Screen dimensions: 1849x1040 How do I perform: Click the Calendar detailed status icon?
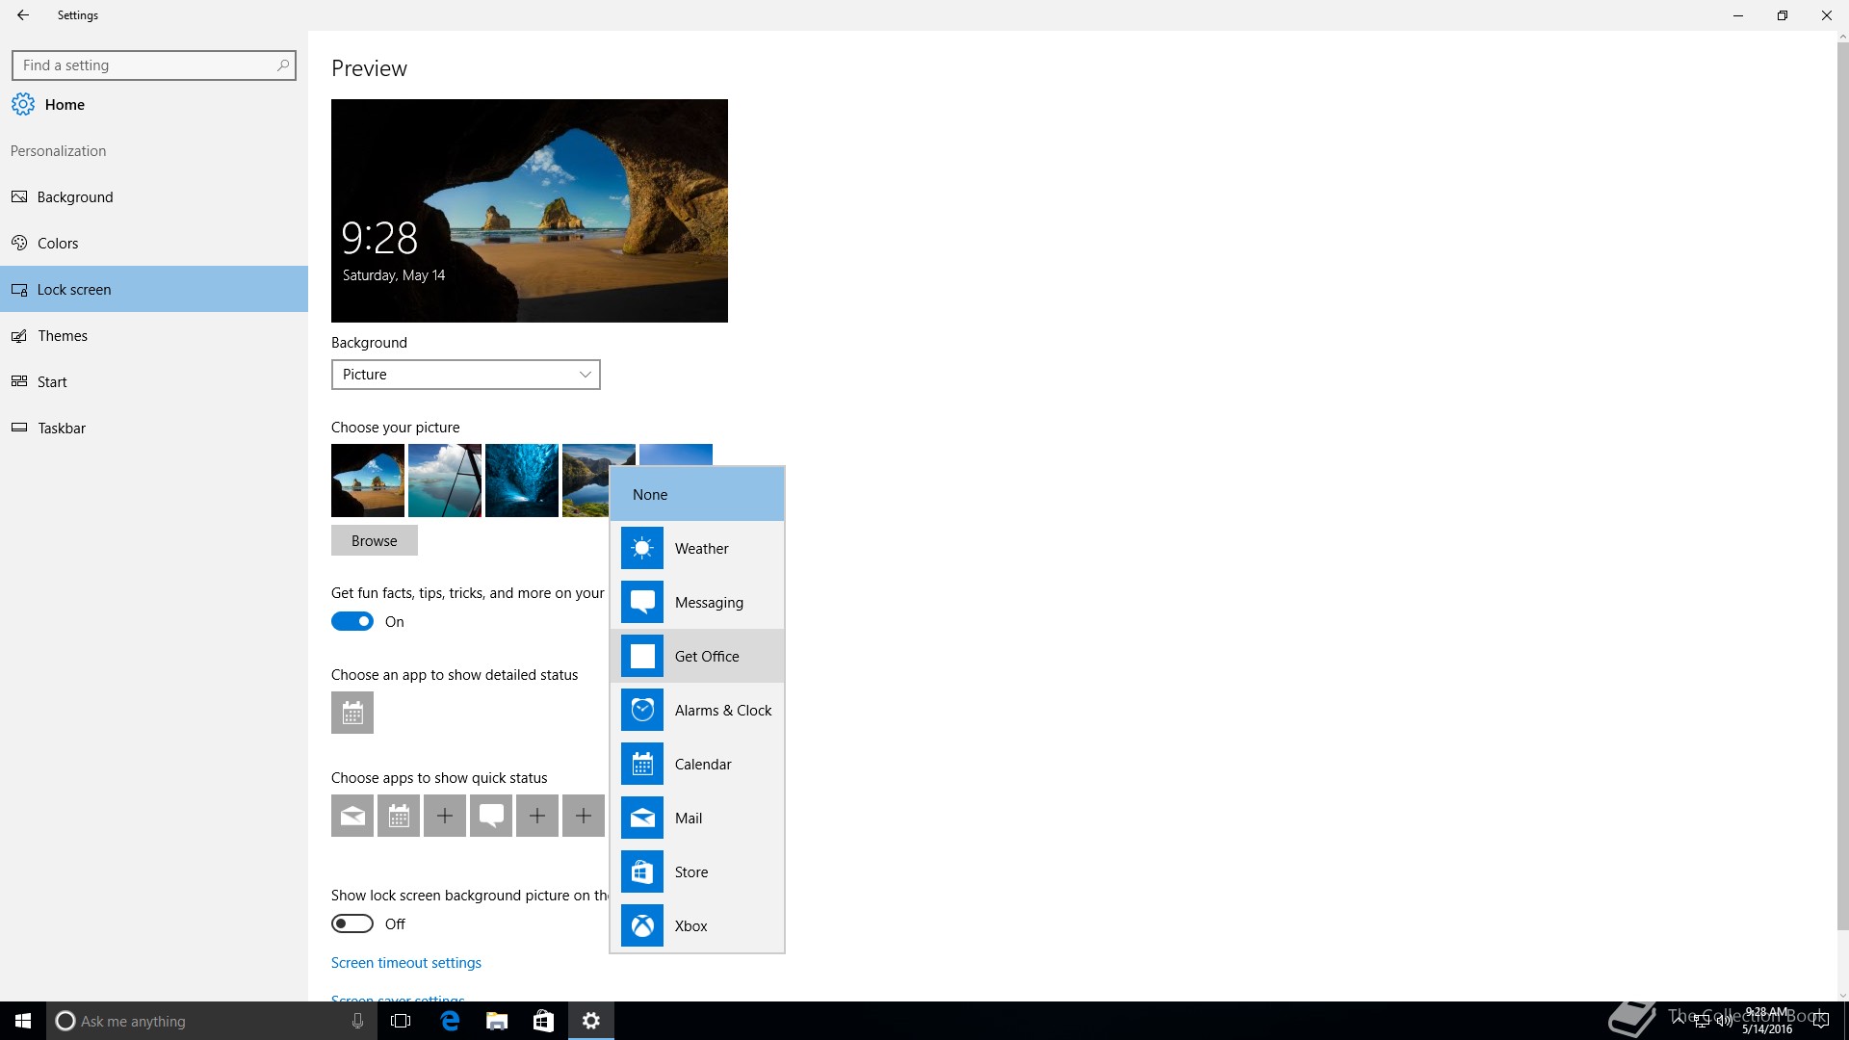pyautogui.click(x=352, y=713)
